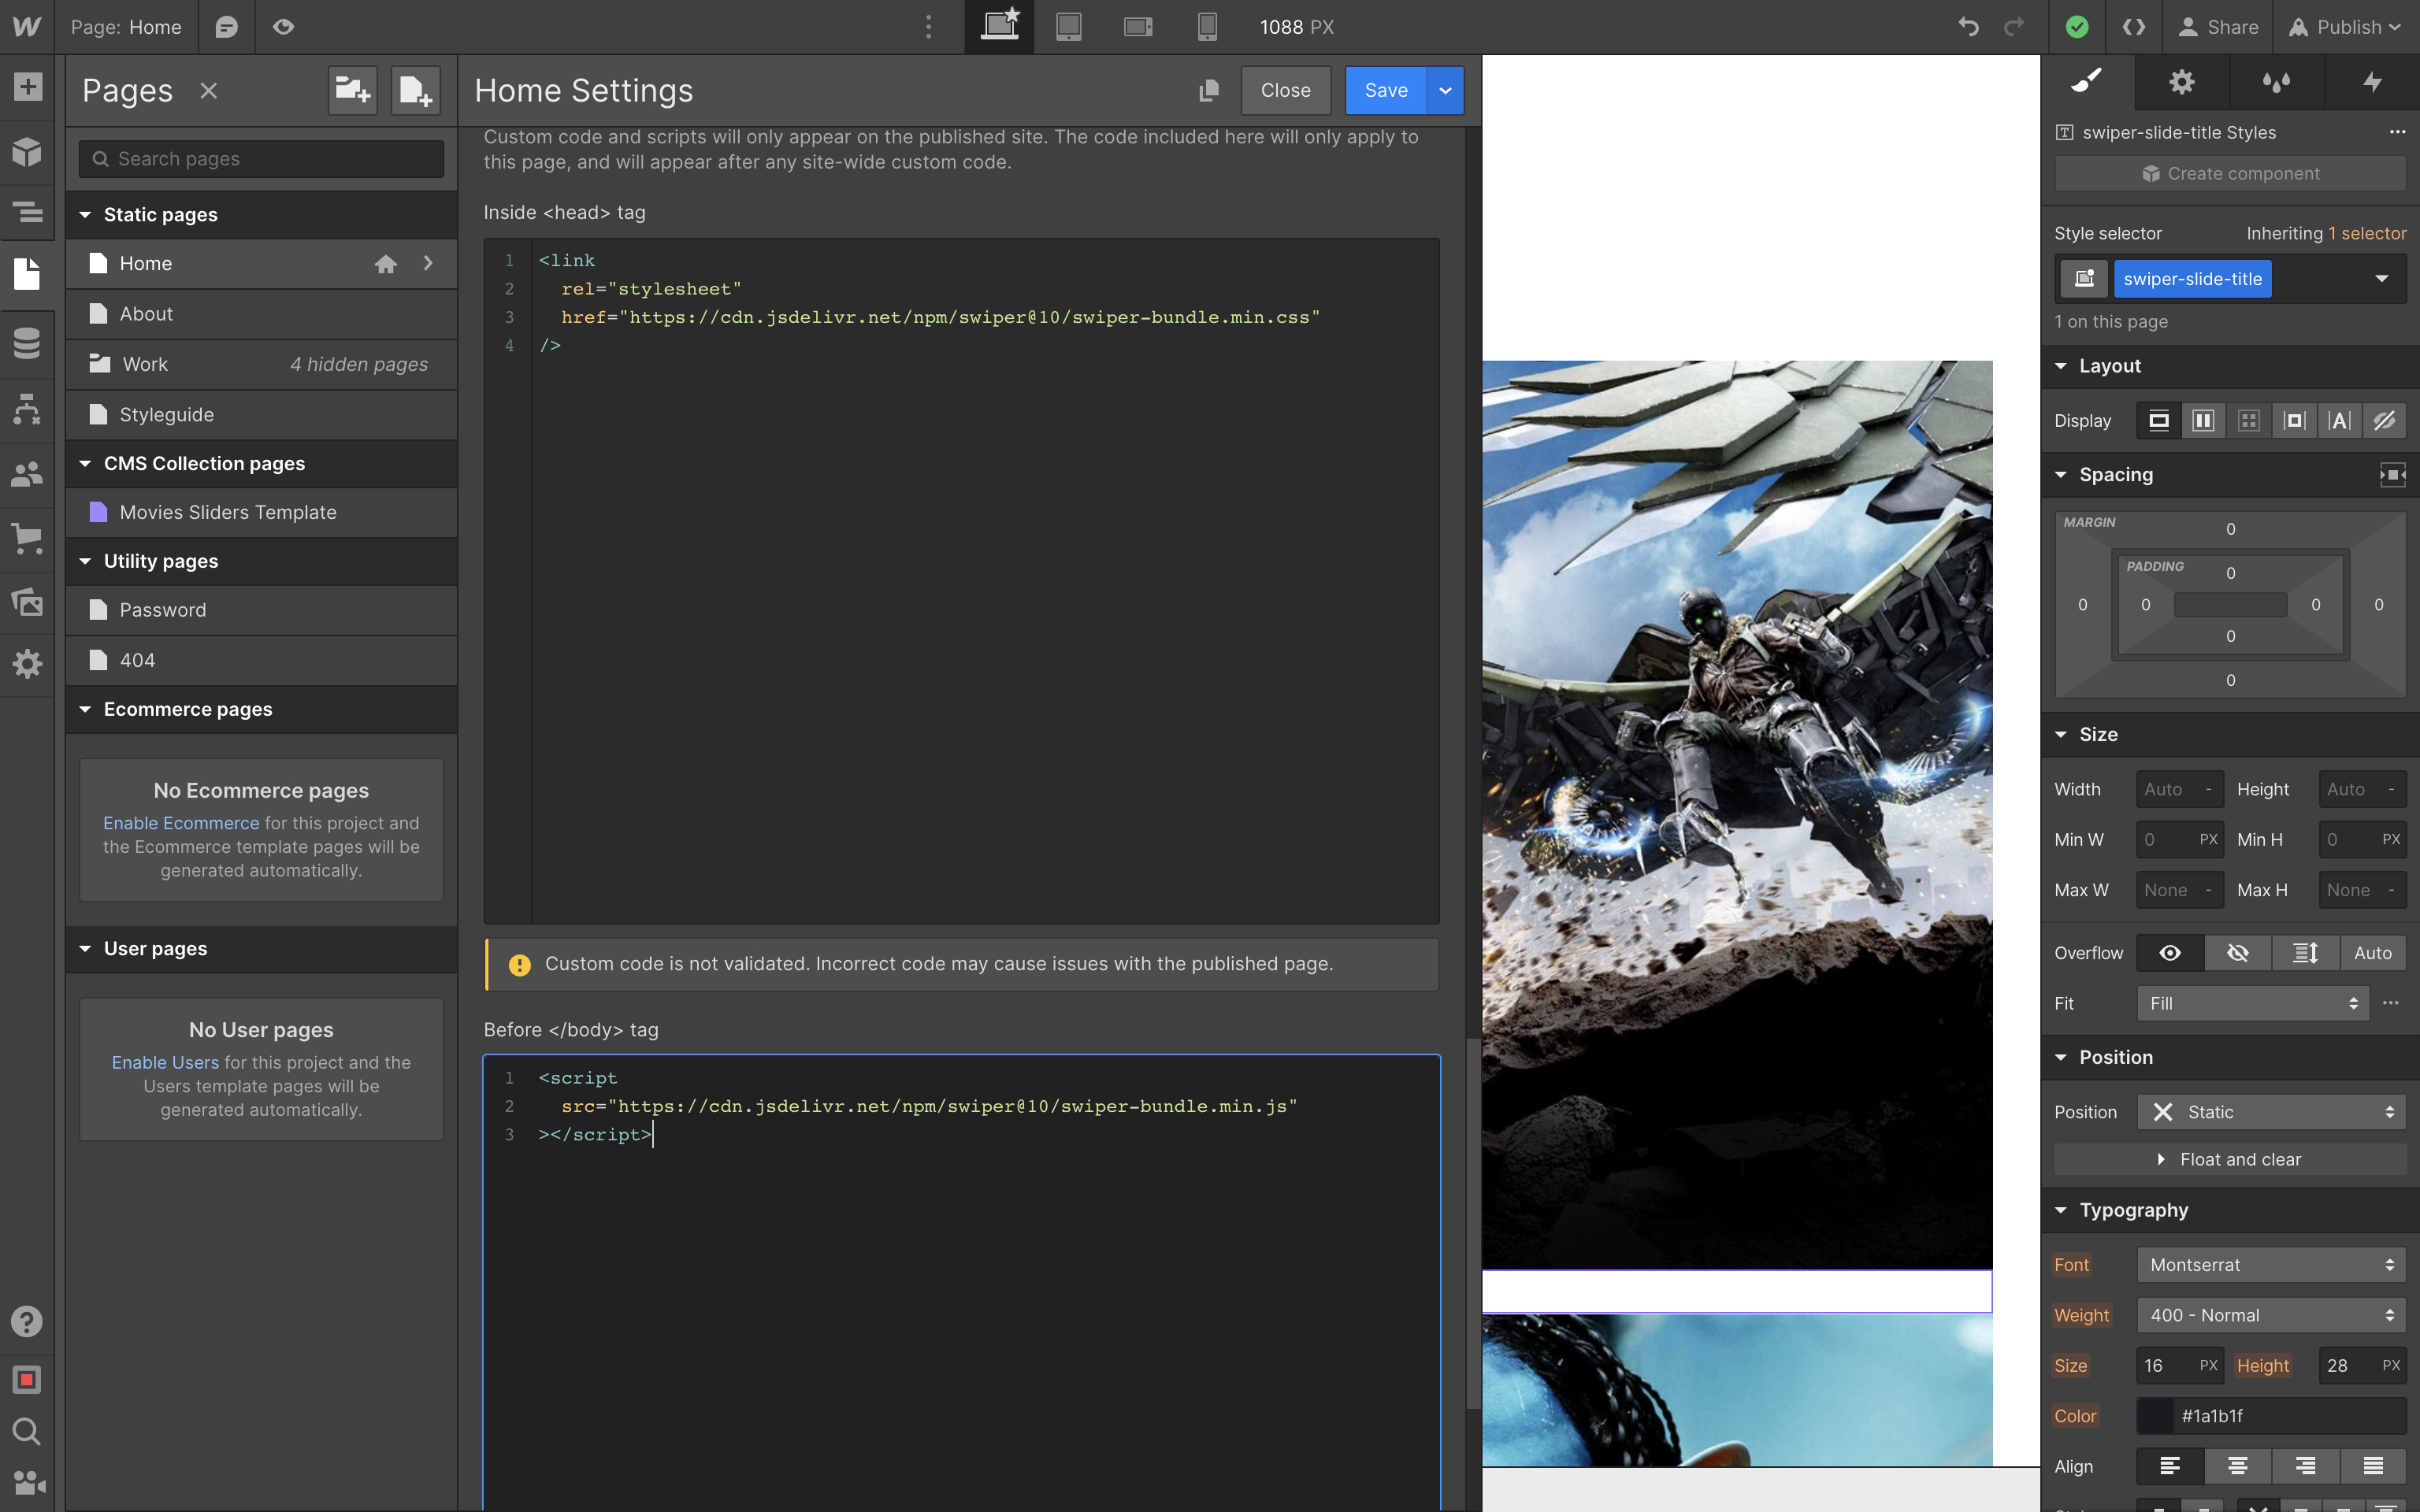Open the Add Elements panel
Image resolution: width=2420 pixels, height=1512 pixels.
point(27,87)
